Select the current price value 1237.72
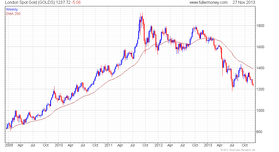The height and width of the screenshot is (152, 279). click(63, 3)
